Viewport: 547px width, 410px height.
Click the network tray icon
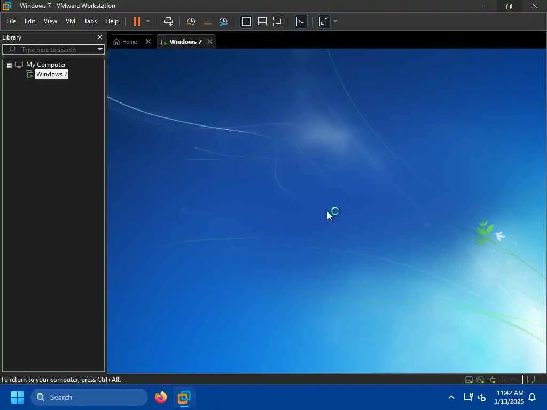[468, 397]
